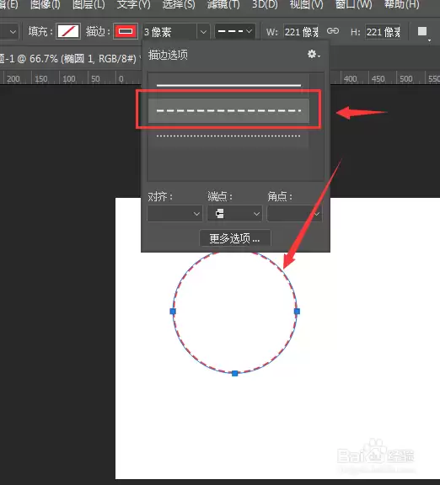This screenshot has height=485, width=440.
Task: Open the 3D(D) menu
Action: click(265, 4)
